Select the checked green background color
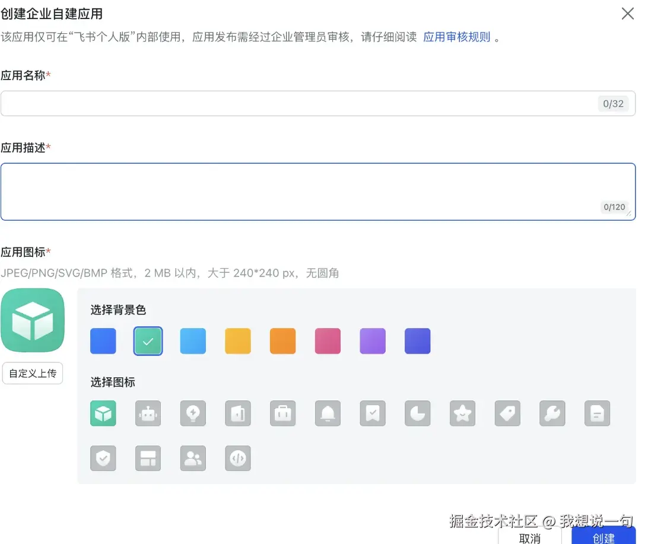Viewport: 648px width, 544px height. (148, 341)
